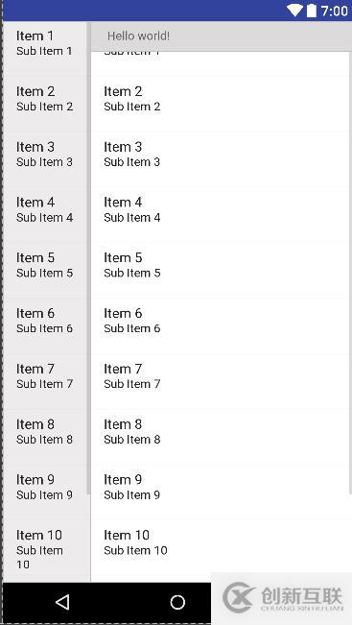Screen dimensions: 352x625
Task: Choose Item 6 in right list
Action: [x=220, y=325]
